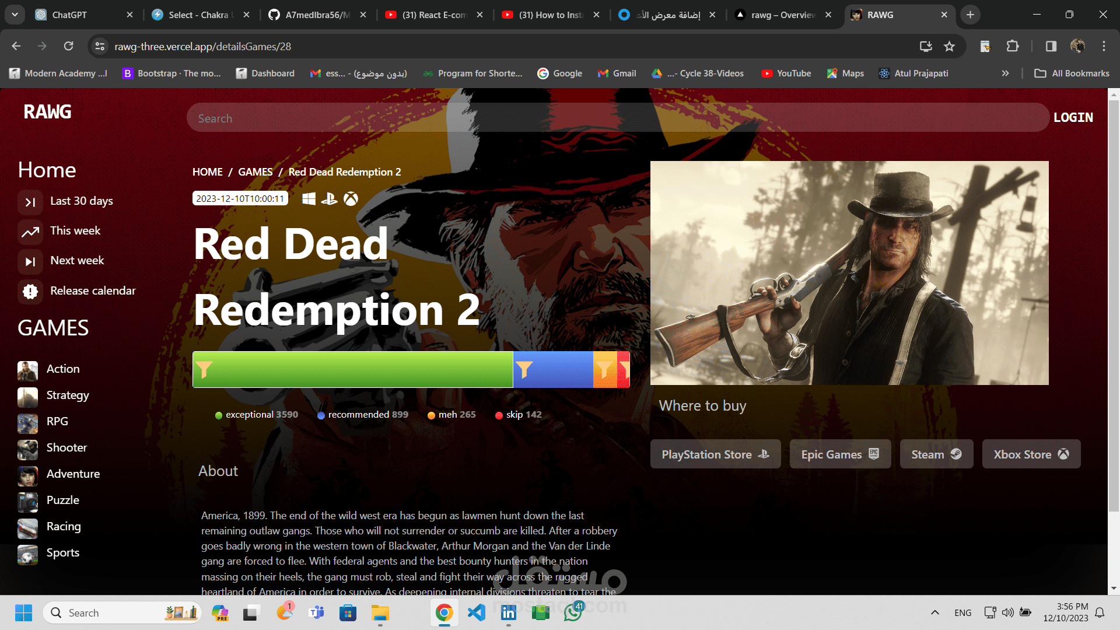The height and width of the screenshot is (630, 1120).
Task: Bookmark this page with star icon
Action: (950, 46)
